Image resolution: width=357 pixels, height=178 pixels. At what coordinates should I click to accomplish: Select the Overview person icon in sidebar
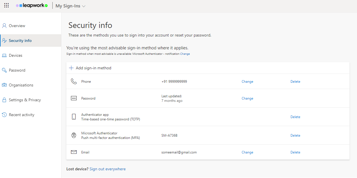[x=4, y=25]
